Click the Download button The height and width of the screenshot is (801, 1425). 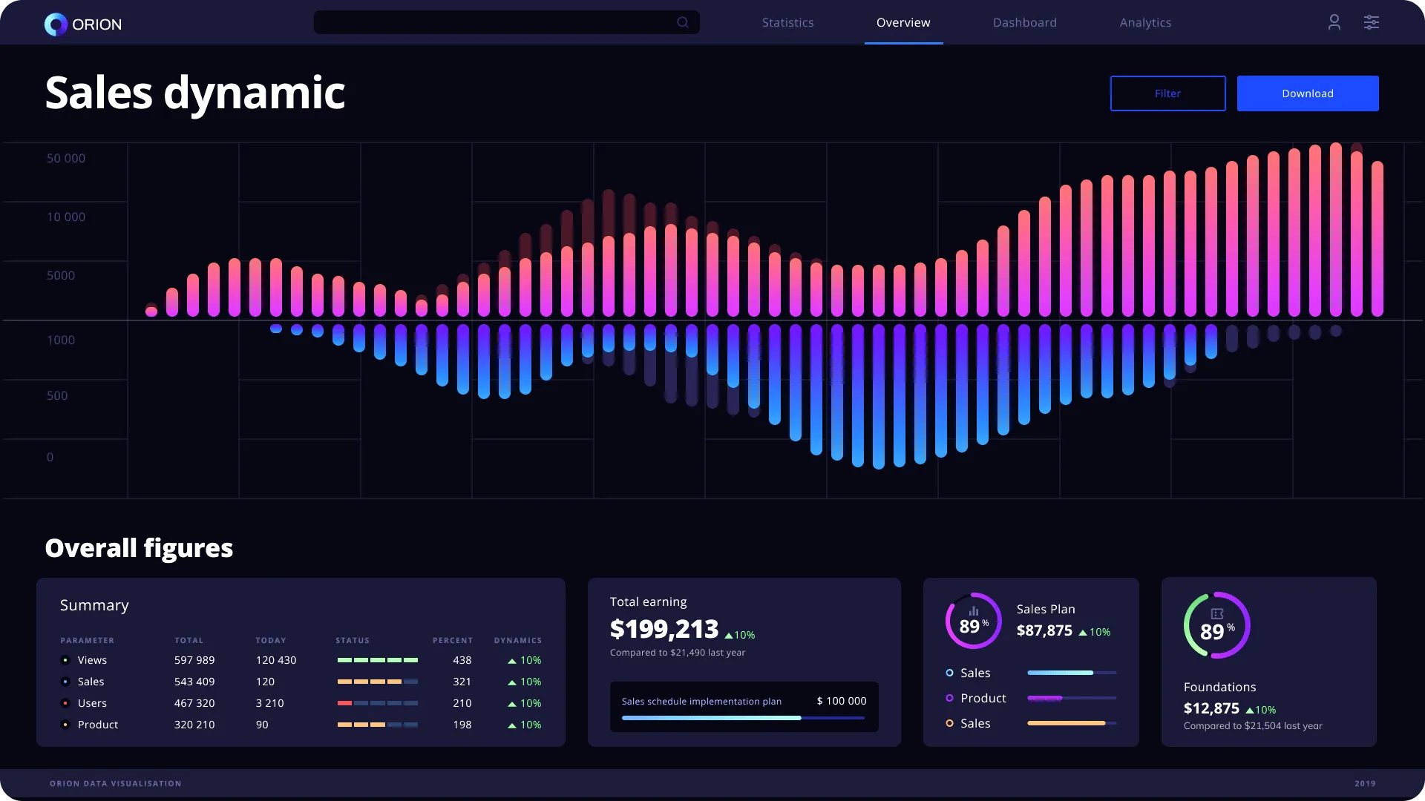pos(1307,93)
